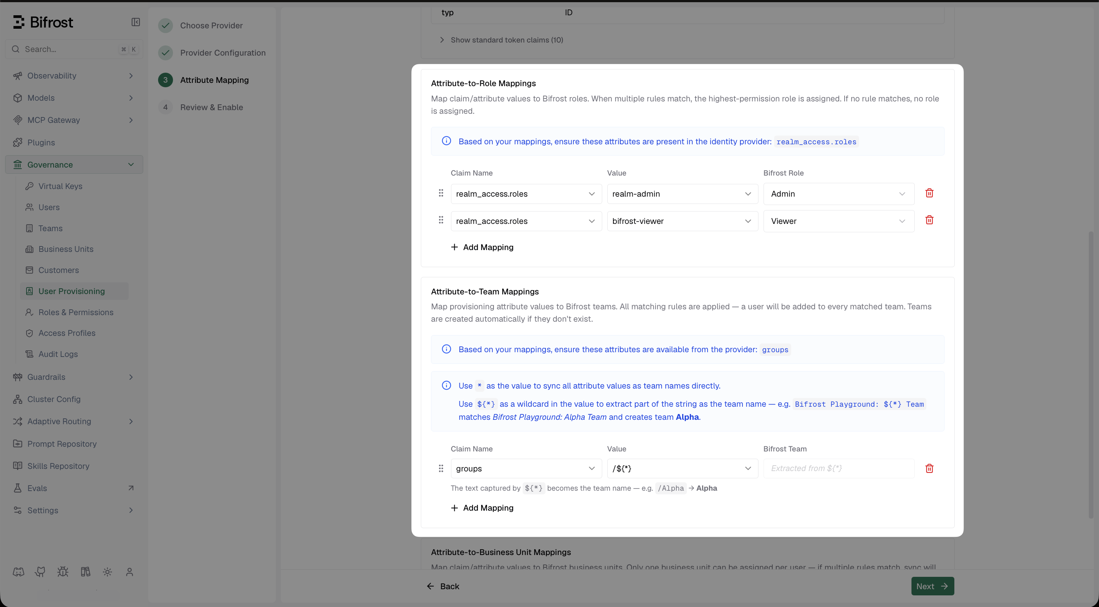This screenshot has width=1099, height=607.
Task: Open the realm-admin Value dropdown
Action: 683,194
